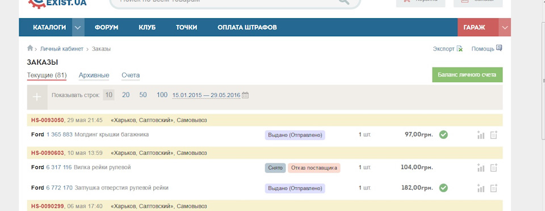Open the Гараж section
545x211 pixels.
click(x=474, y=27)
